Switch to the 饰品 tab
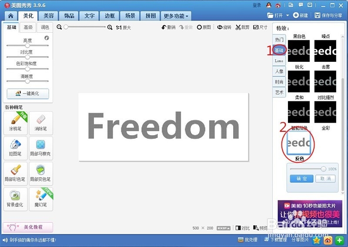348x247 pixels. (x=69, y=16)
